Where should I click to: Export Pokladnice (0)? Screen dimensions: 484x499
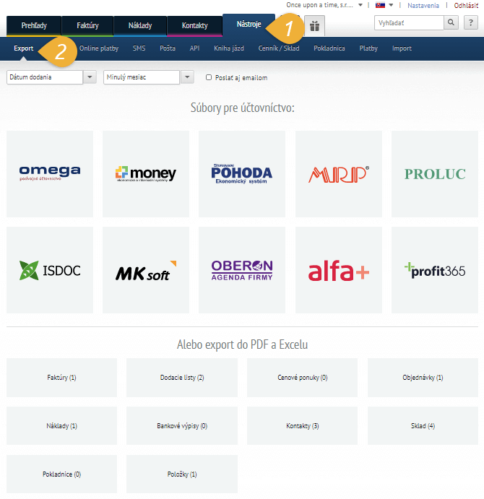[62, 474]
